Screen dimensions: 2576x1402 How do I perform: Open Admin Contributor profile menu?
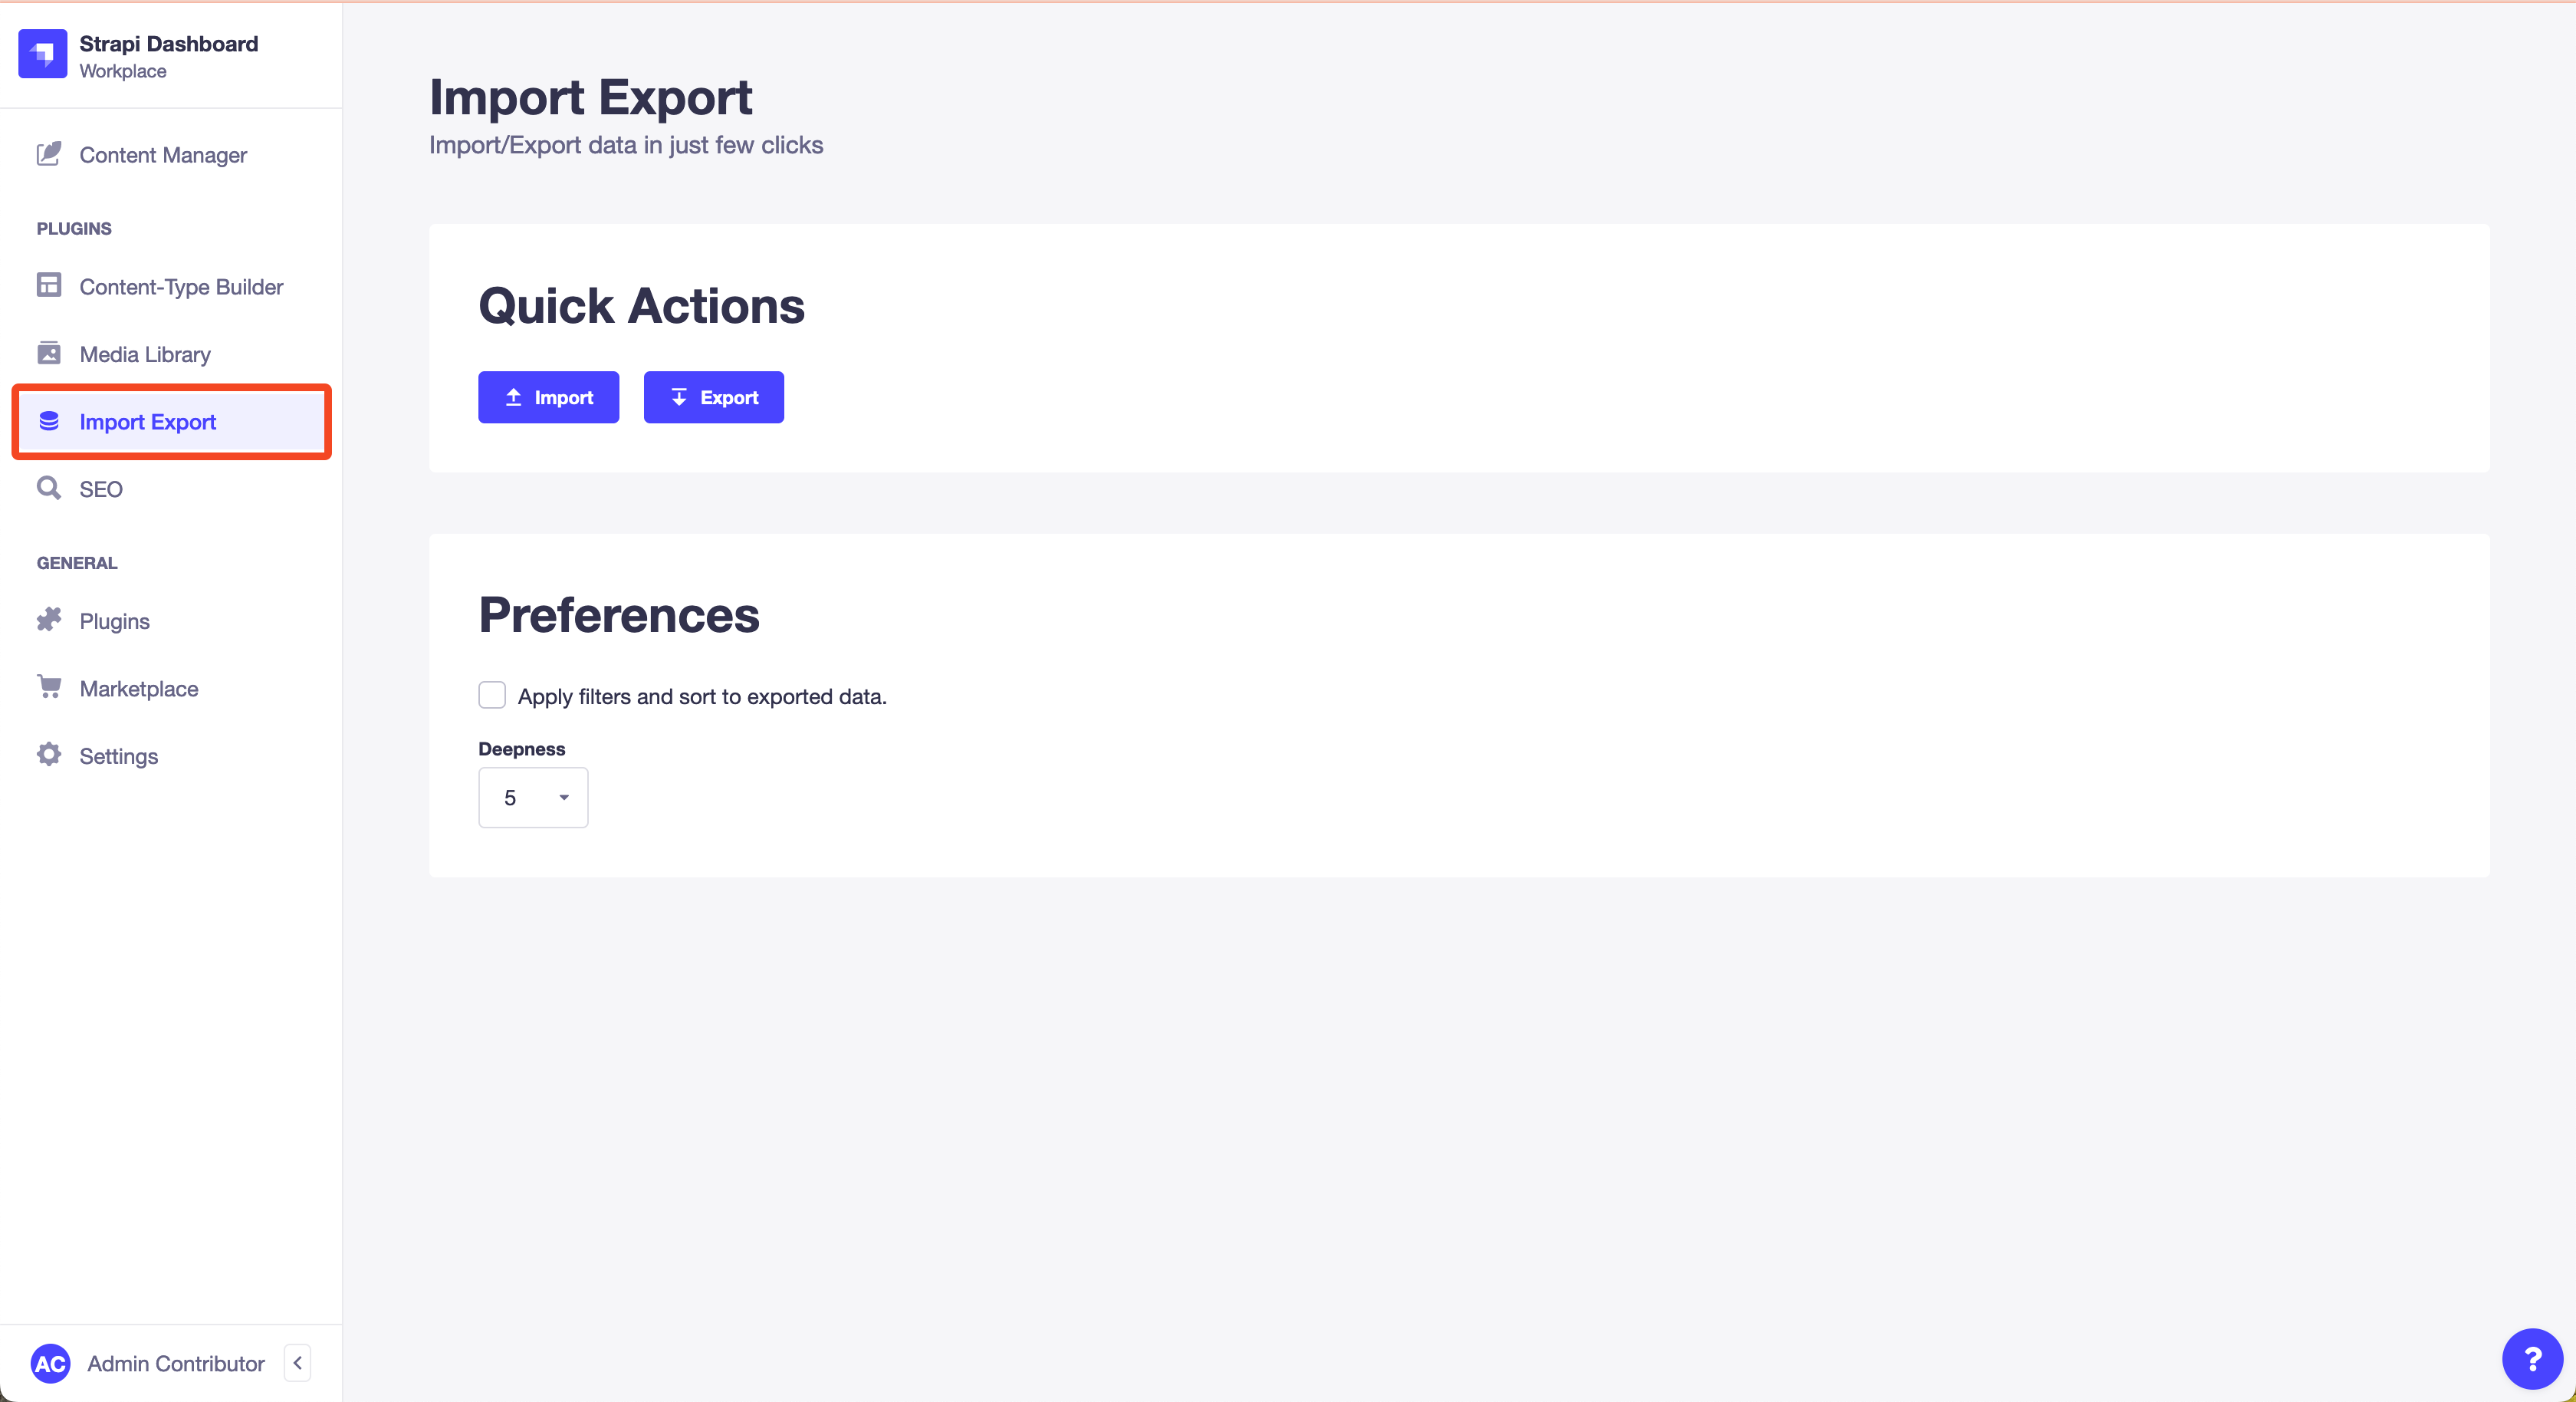click(x=176, y=1363)
